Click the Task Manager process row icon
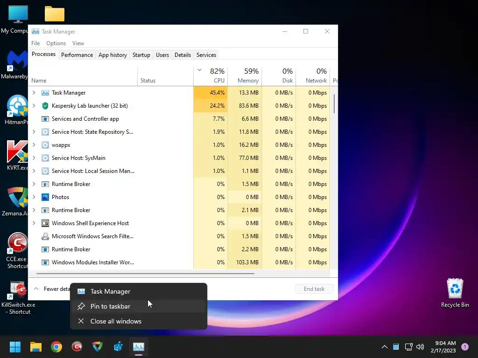478x358 pixels. 45,93
